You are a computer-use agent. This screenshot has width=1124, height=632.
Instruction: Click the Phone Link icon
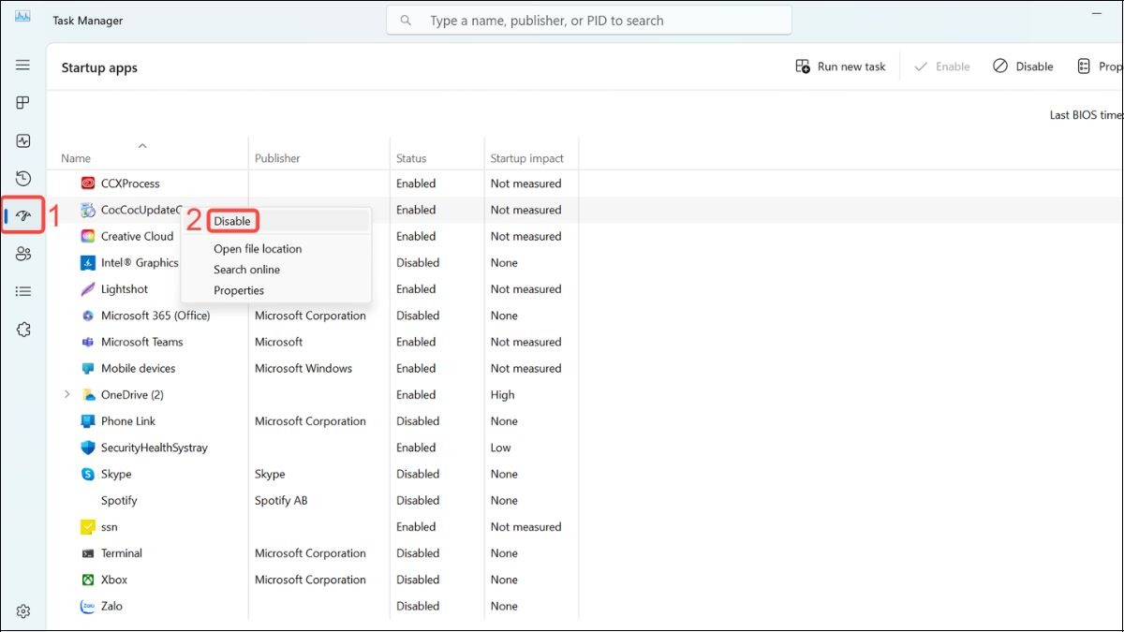88,421
